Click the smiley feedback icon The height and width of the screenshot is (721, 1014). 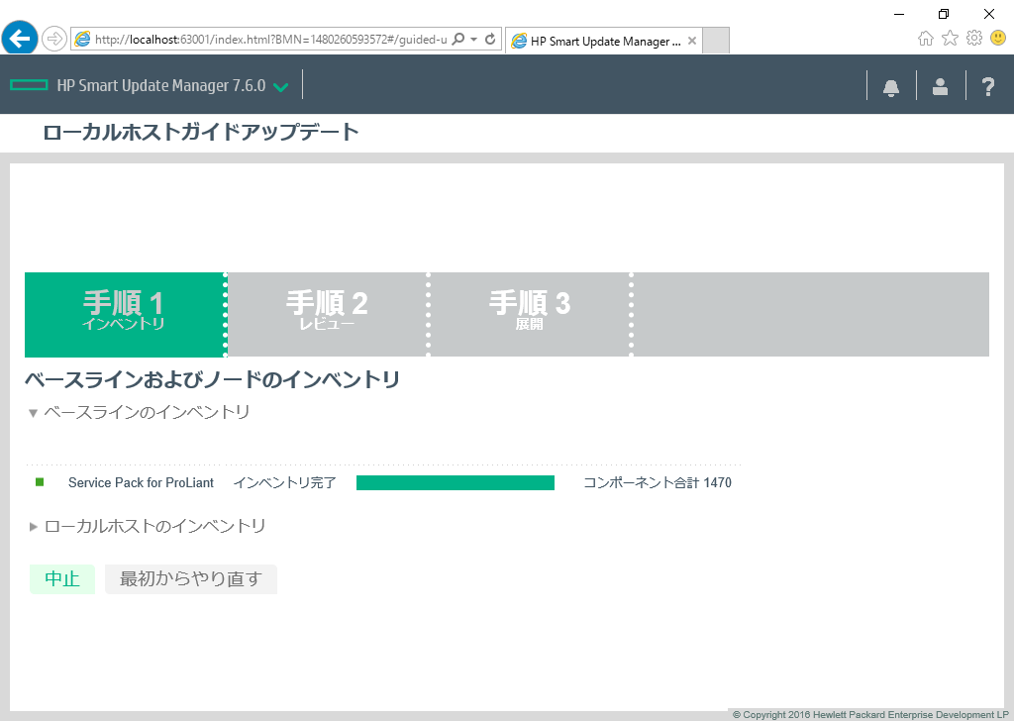coord(998,39)
